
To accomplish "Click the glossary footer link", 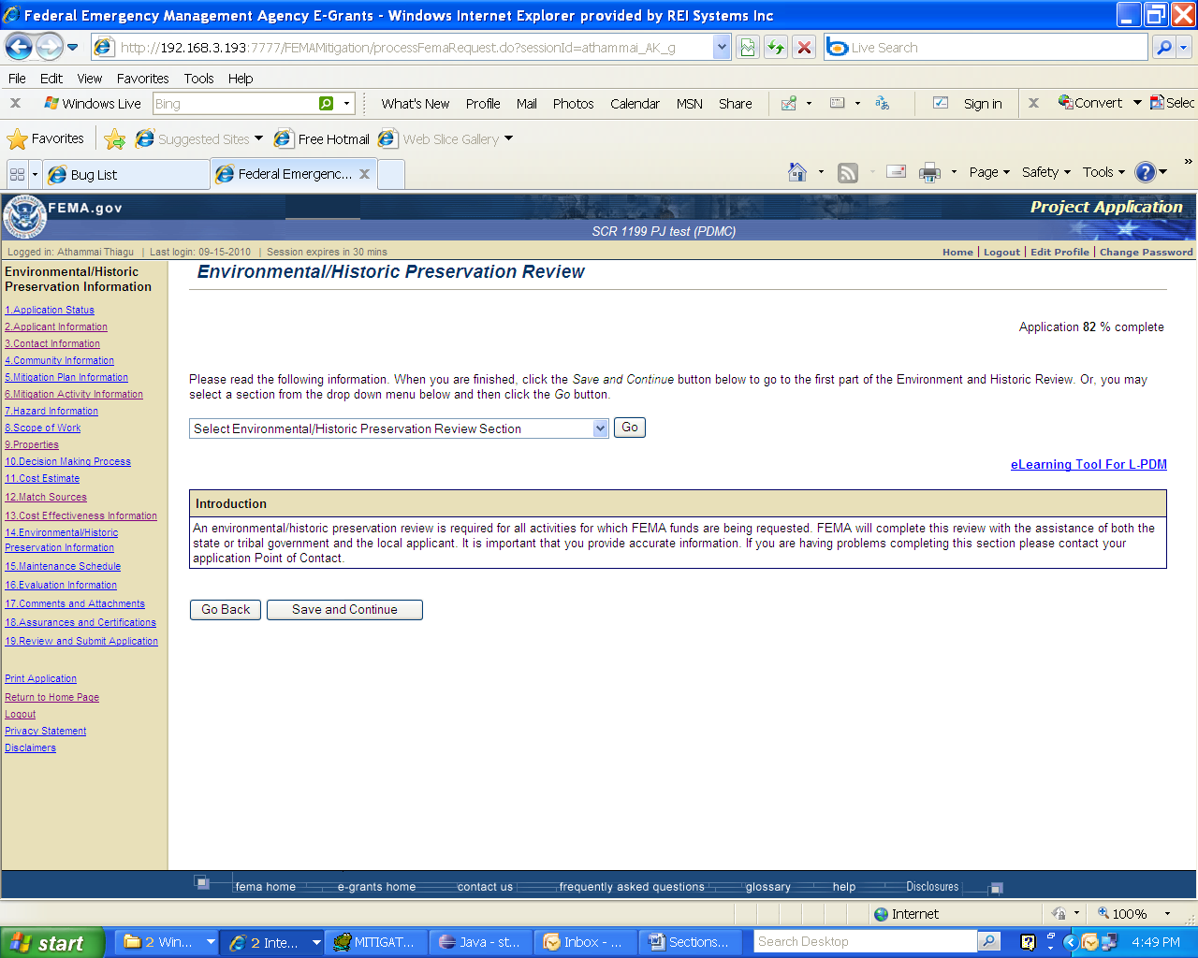I will [768, 887].
